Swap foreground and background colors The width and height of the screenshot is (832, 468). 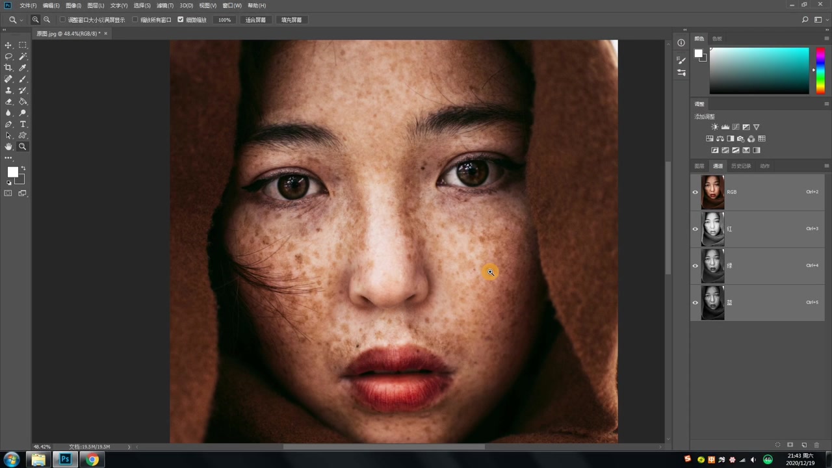click(23, 169)
